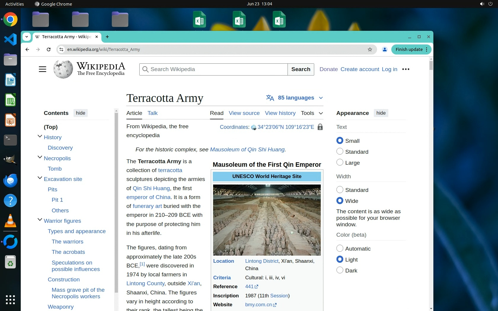Enable Dark color mode
498x311 pixels.
coord(340,270)
